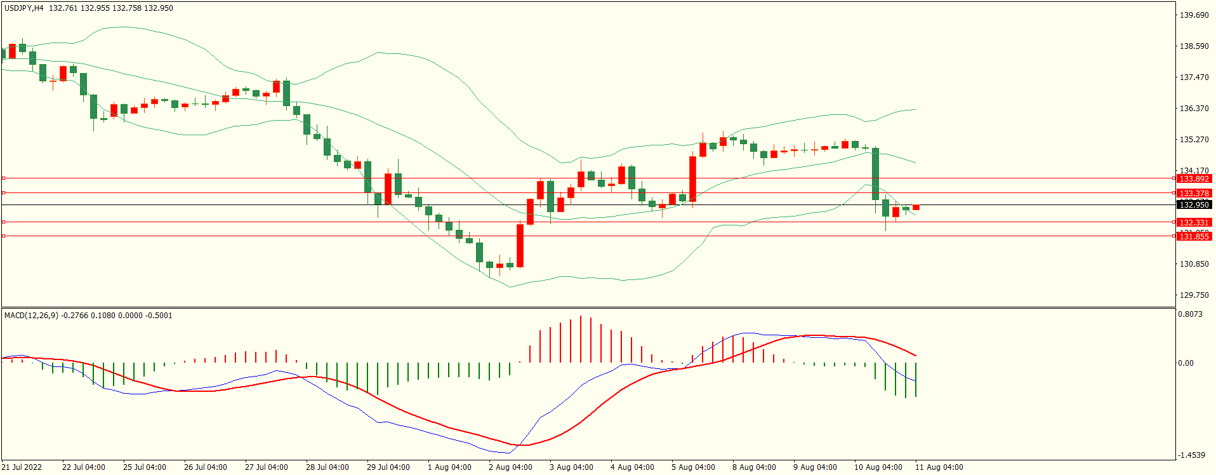The width and height of the screenshot is (1216, 475).
Task: Click the 0.00 level on MACD scale
Action: click(1186, 363)
